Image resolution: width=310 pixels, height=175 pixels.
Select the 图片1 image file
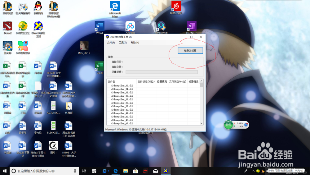[x=53, y=147]
